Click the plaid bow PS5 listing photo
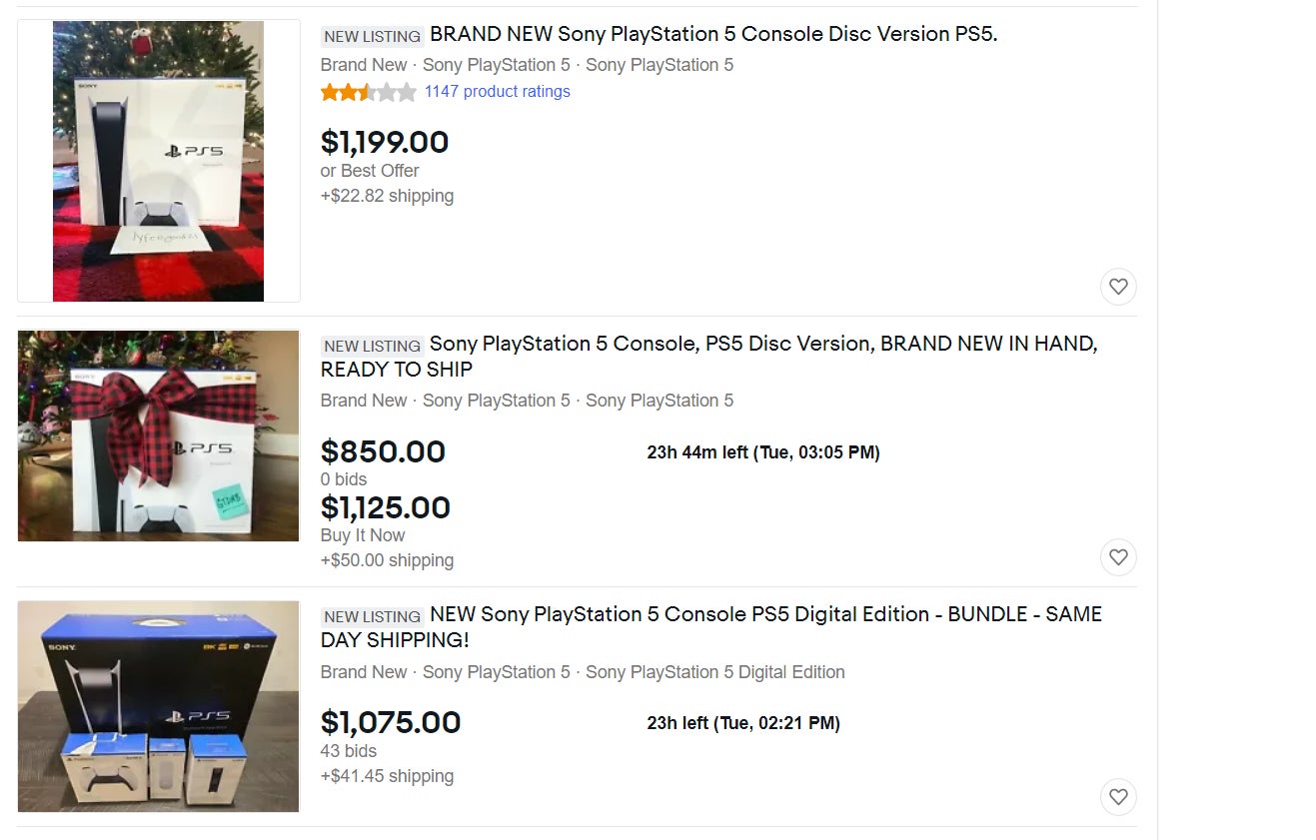The width and height of the screenshot is (1316, 840). tap(159, 434)
